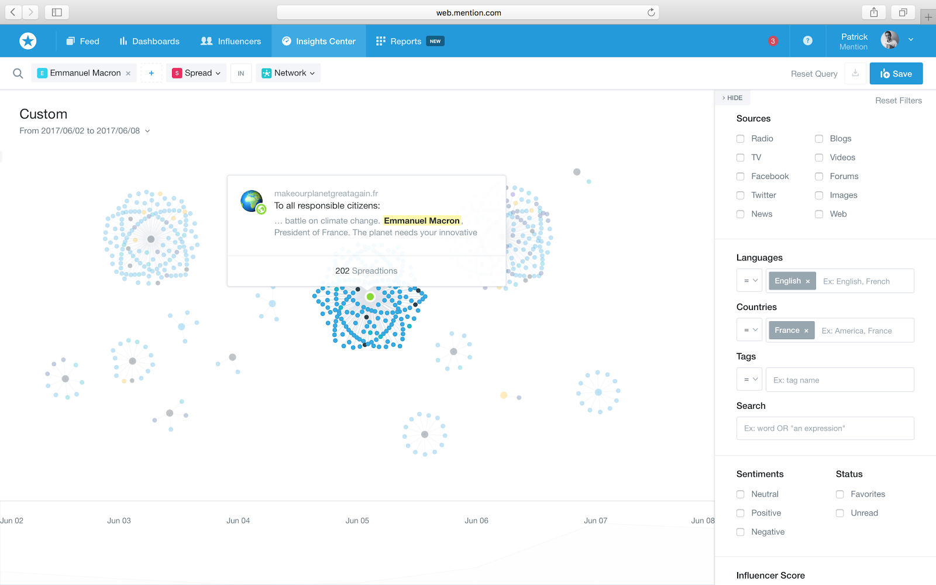Click makeourplanetgreatagain.fr in the tooltip

pos(326,194)
